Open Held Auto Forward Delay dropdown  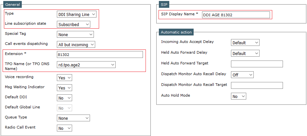[245, 53]
